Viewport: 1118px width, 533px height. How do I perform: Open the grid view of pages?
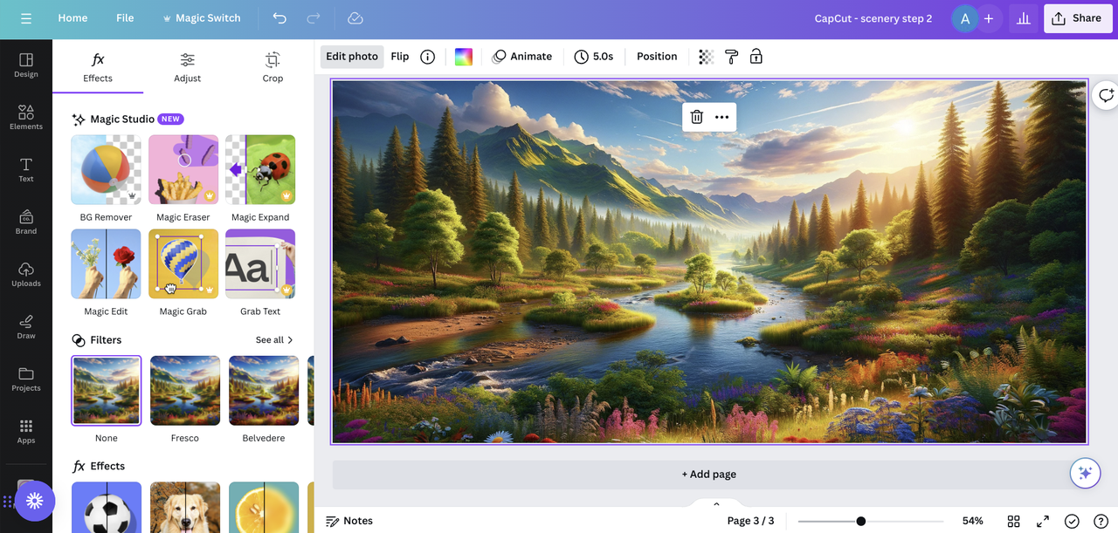pyautogui.click(x=1013, y=521)
